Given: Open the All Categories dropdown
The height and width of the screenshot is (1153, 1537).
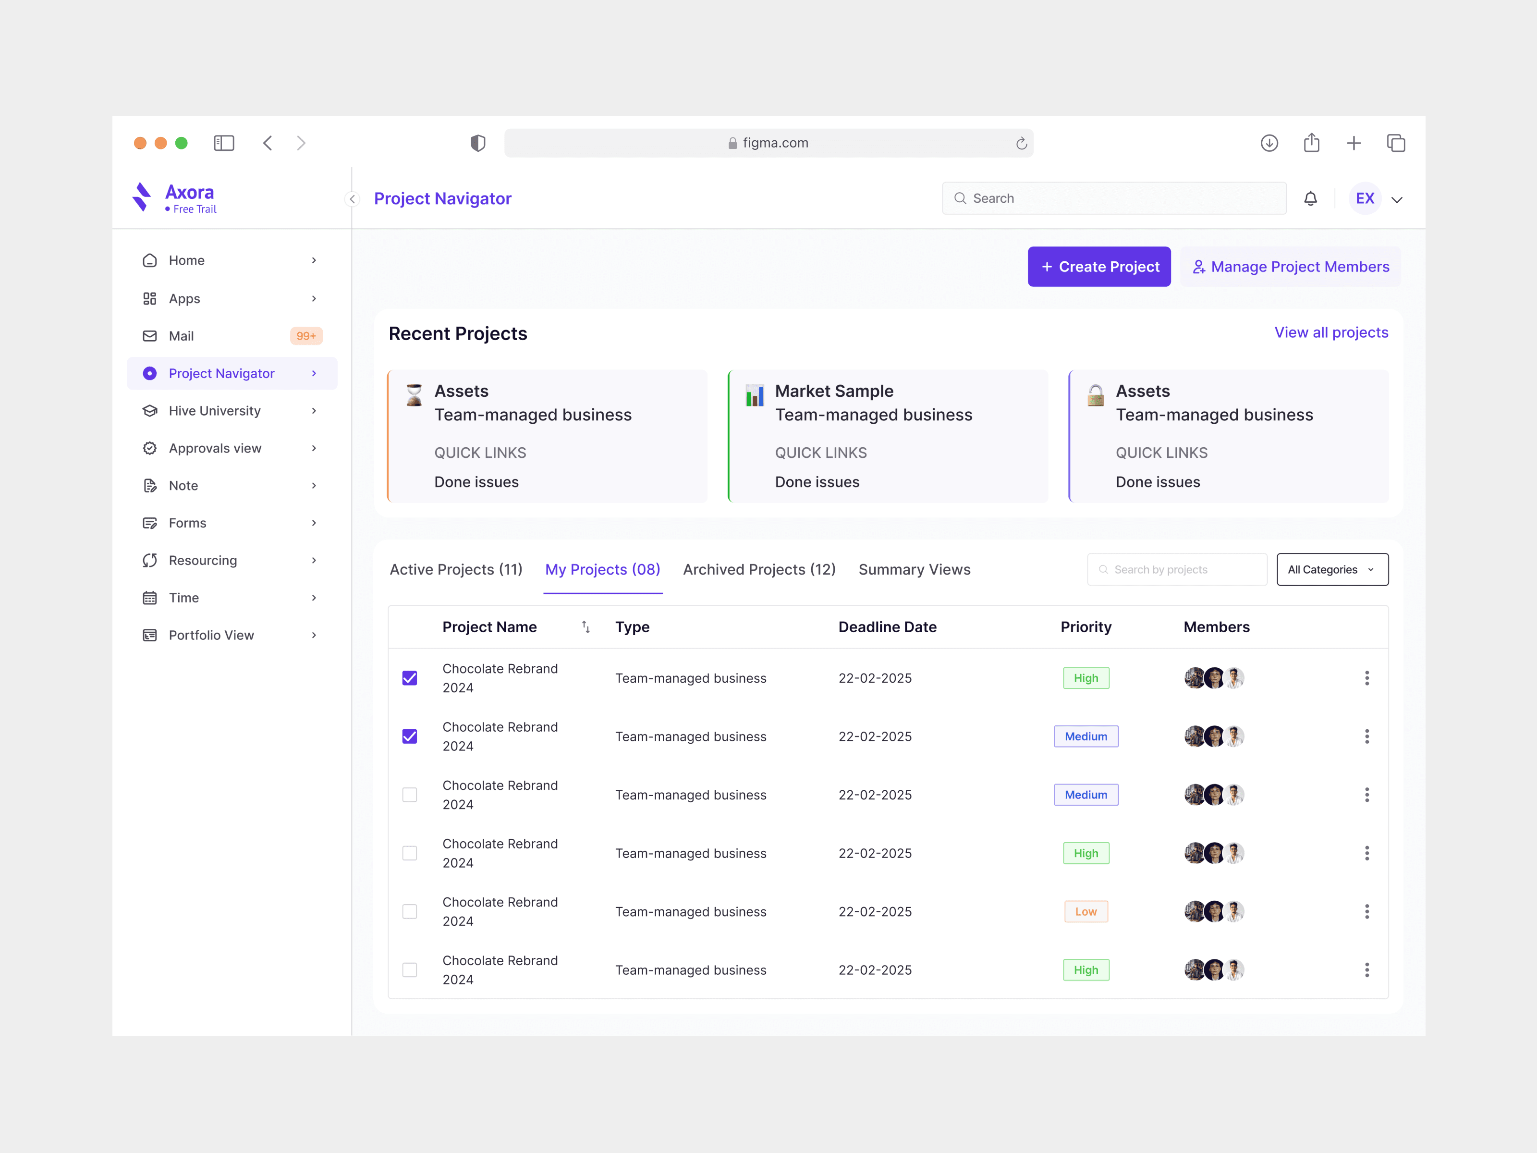Looking at the screenshot, I should pyautogui.click(x=1332, y=570).
